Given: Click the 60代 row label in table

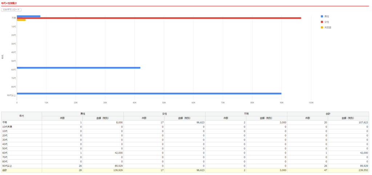Looking at the screenshot, I should pyautogui.click(x=5, y=153).
